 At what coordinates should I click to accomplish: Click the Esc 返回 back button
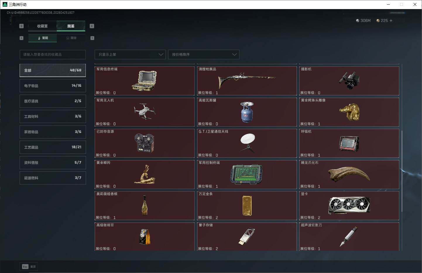(x=29, y=267)
